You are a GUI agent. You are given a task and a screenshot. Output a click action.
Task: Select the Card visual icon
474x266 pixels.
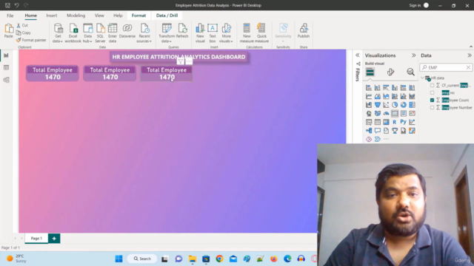tap(395, 113)
